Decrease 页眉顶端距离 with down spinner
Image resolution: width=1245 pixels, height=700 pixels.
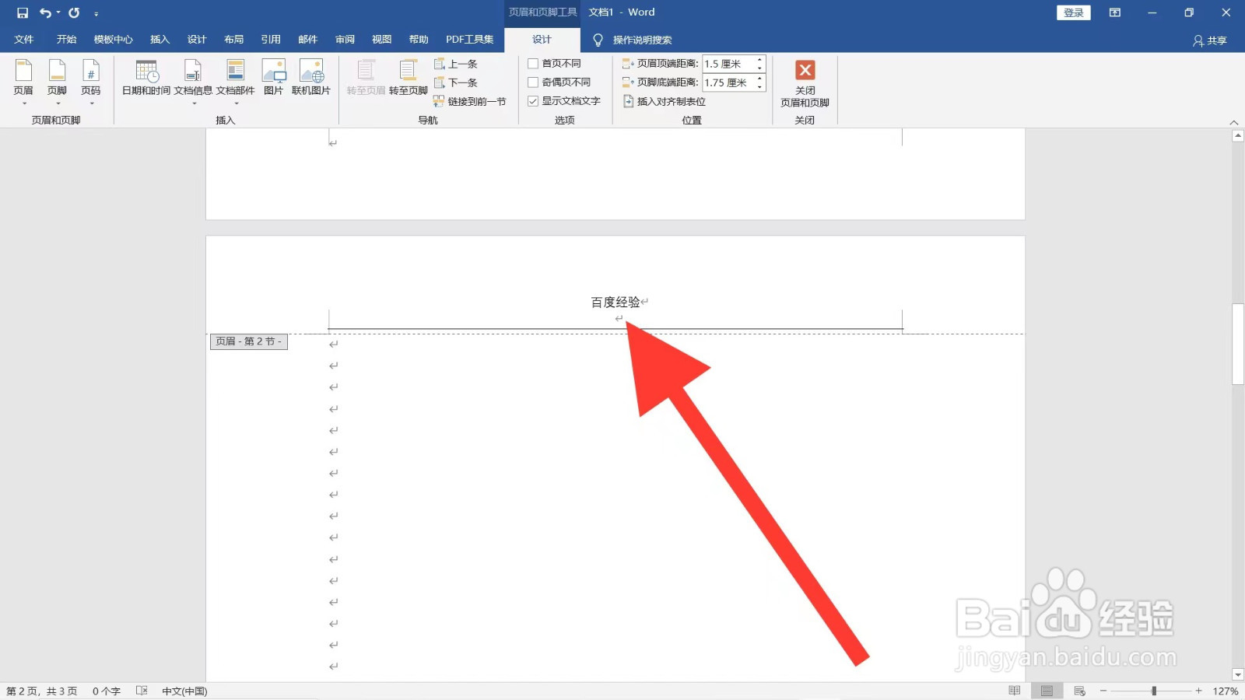coord(760,68)
